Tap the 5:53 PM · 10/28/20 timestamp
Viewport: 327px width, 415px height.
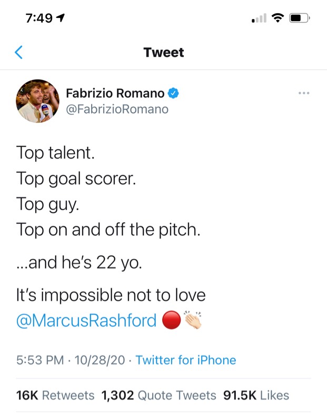(x=71, y=360)
